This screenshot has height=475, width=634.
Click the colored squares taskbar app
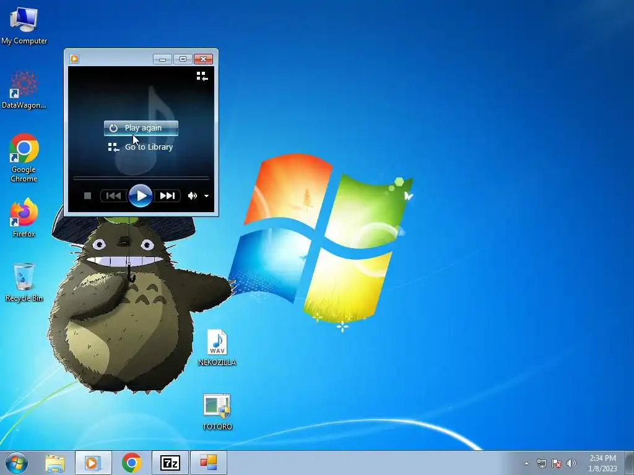click(x=208, y=463)
